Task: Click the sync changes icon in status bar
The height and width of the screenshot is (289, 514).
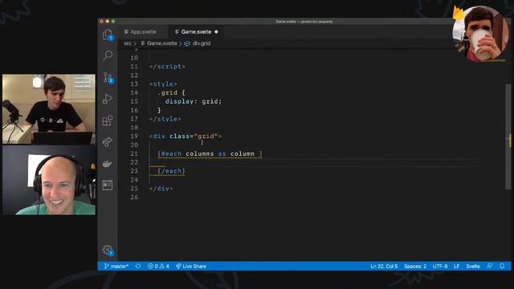Action: [138, 266]
